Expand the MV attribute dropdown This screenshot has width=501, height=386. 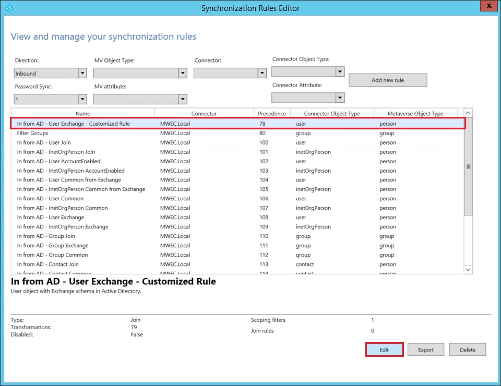pos(182,99)
